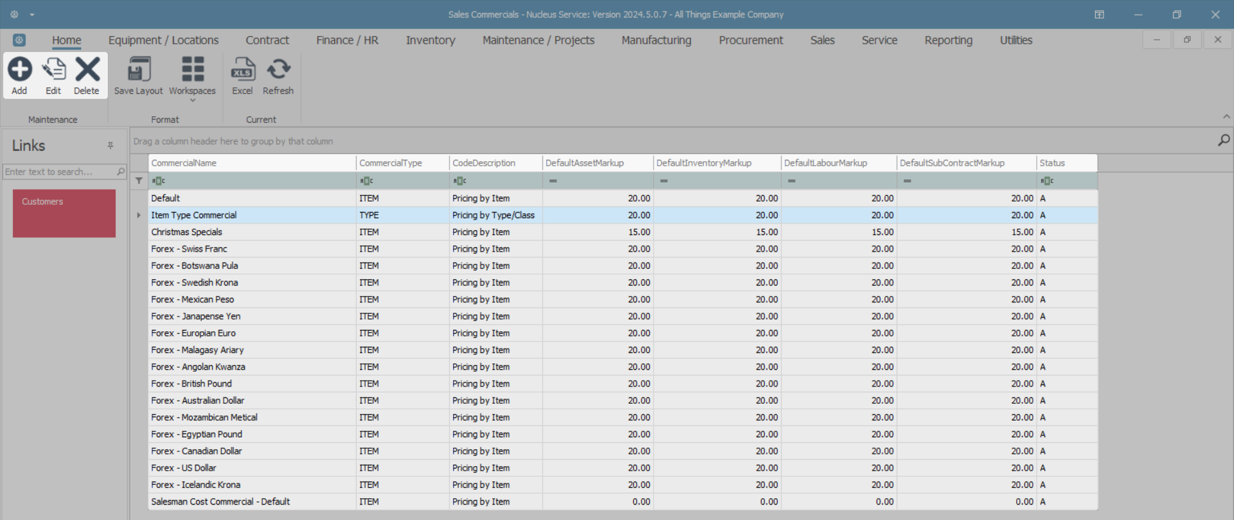Screen dimensions: 1234x520
Task: Open the Reporting tab
Action: [949, 40]
